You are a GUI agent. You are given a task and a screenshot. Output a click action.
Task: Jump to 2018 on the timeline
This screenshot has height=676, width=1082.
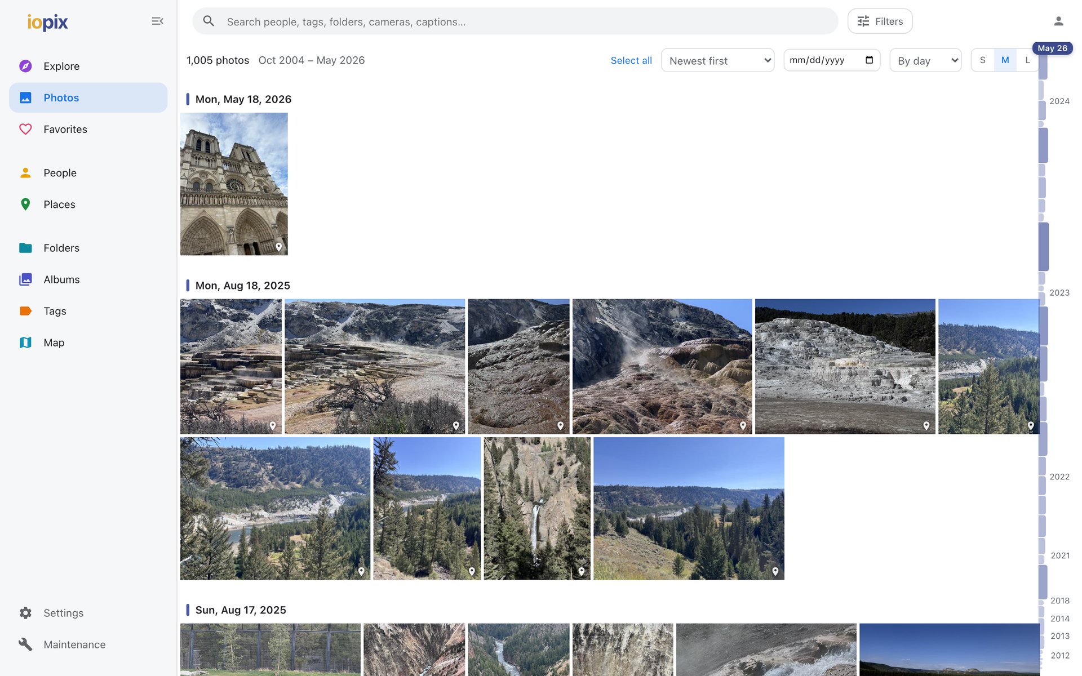click(1059, 601)
